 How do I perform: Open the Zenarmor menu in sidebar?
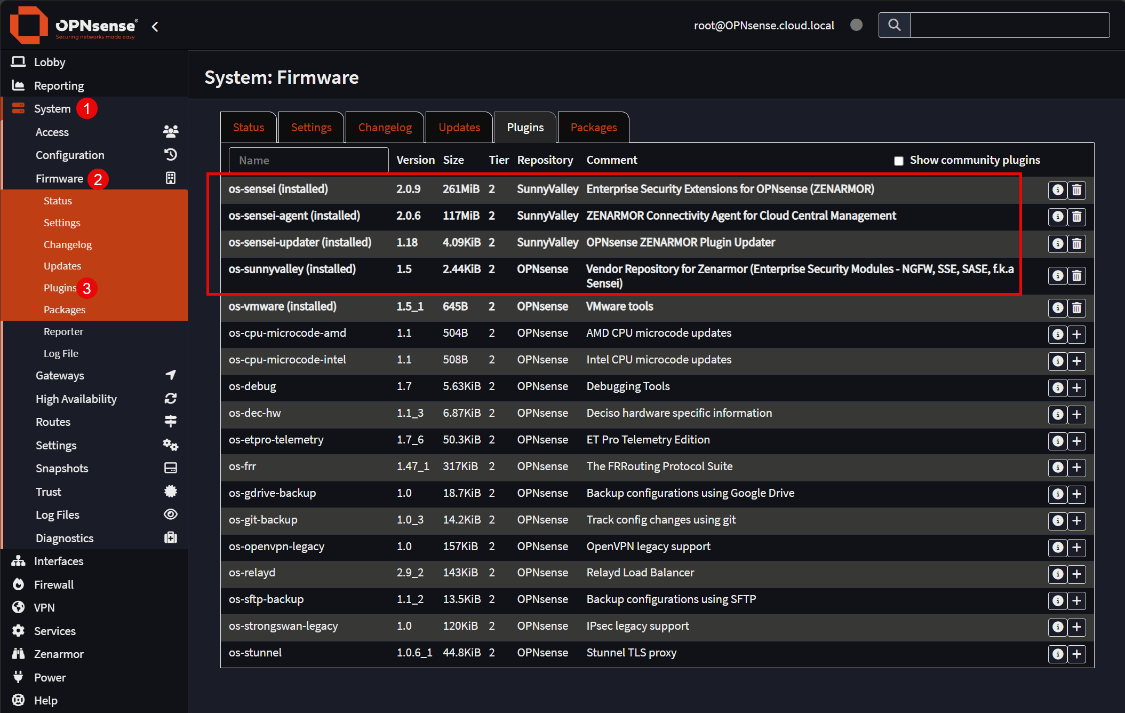(x=58, y=654)
